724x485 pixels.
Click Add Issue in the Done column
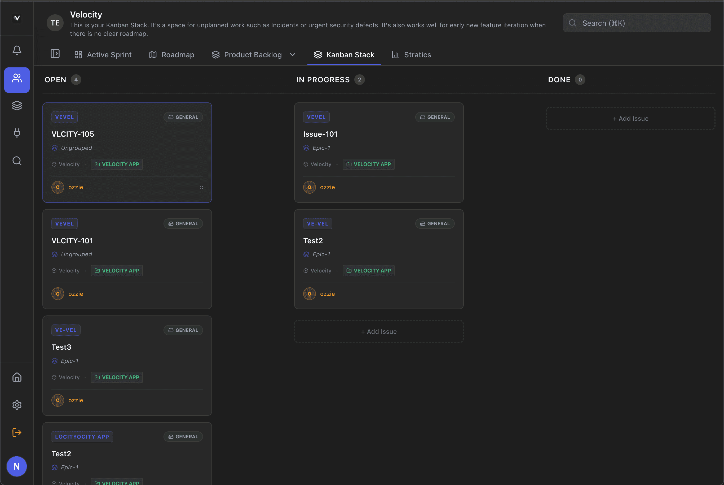(x=630, y=118)
